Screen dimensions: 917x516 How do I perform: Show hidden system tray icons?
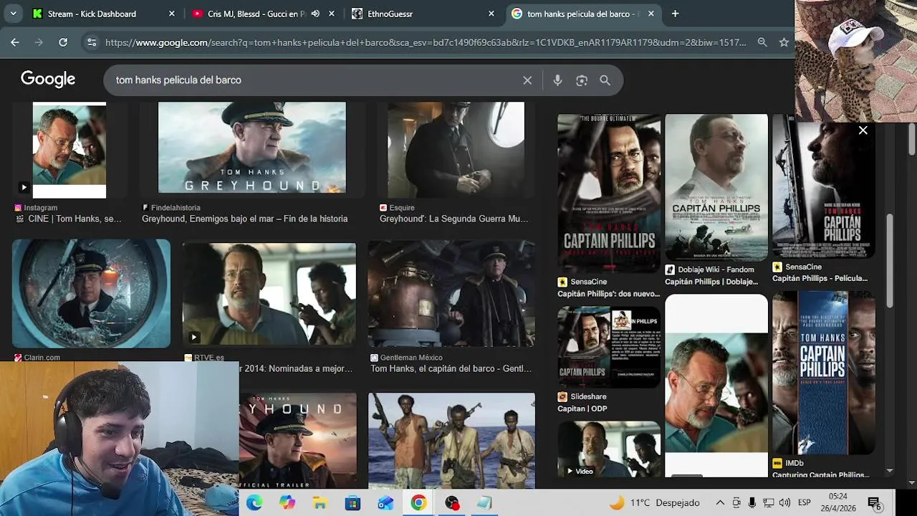tap(720, 503)
